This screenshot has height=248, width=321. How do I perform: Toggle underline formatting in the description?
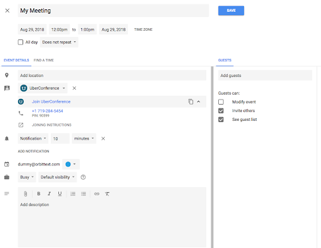60,194
